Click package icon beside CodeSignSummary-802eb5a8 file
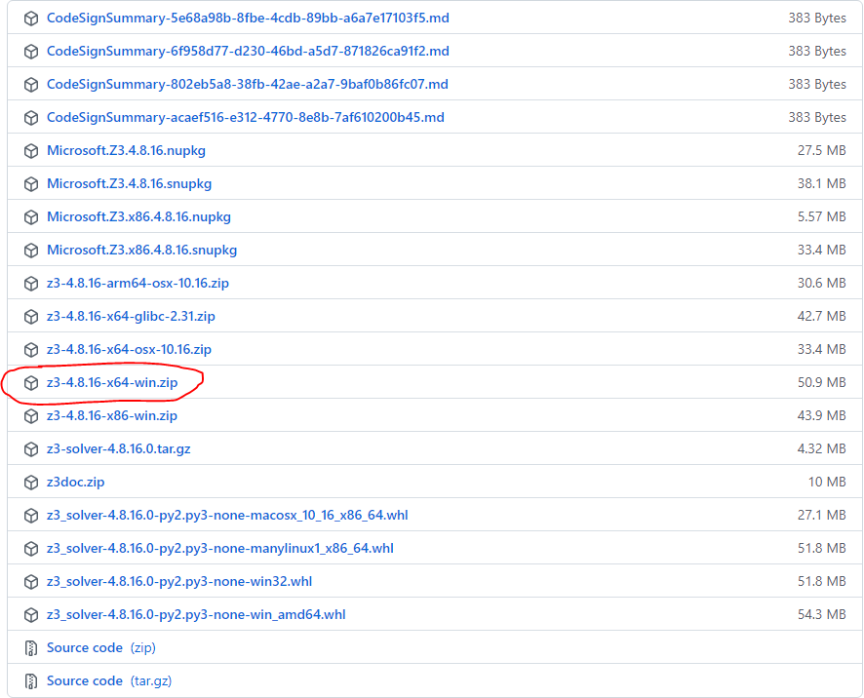The image size is (864, 698). (x=31, y=84)
